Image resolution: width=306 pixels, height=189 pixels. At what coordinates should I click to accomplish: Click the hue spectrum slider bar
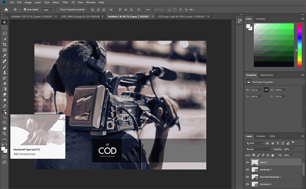(x=300, y=45)
